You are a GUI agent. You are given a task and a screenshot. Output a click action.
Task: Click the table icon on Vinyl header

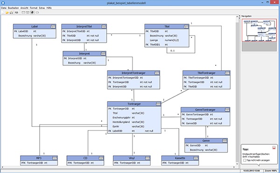pos(147,158)
